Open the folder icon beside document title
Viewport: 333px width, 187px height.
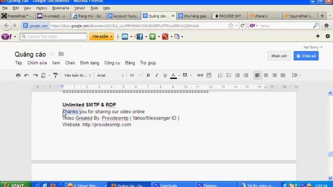pos(61,54)
